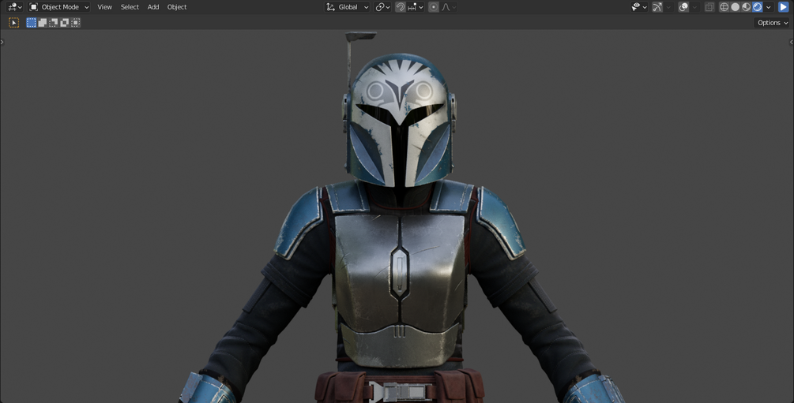Viewport: 794px width, 403px height.
Task: Switch to wireframe viewport shading
Action: coord(724,7)
